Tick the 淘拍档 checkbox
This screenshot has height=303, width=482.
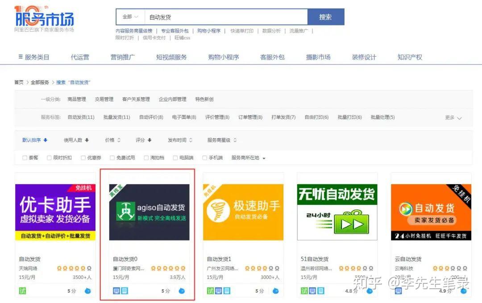click(146, 158)
